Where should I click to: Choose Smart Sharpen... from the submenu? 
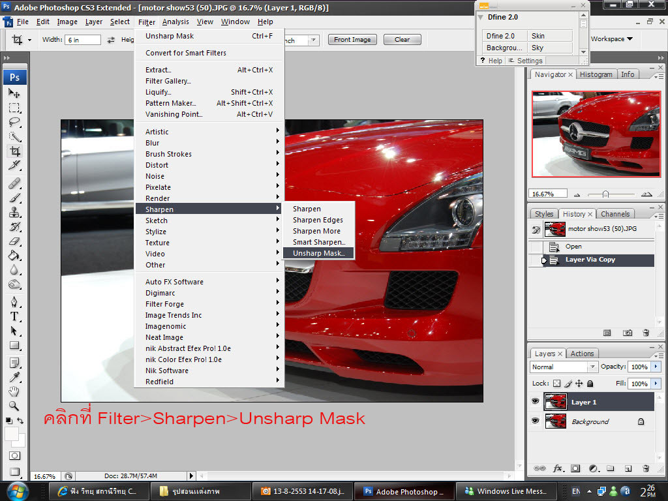point(318,242)
